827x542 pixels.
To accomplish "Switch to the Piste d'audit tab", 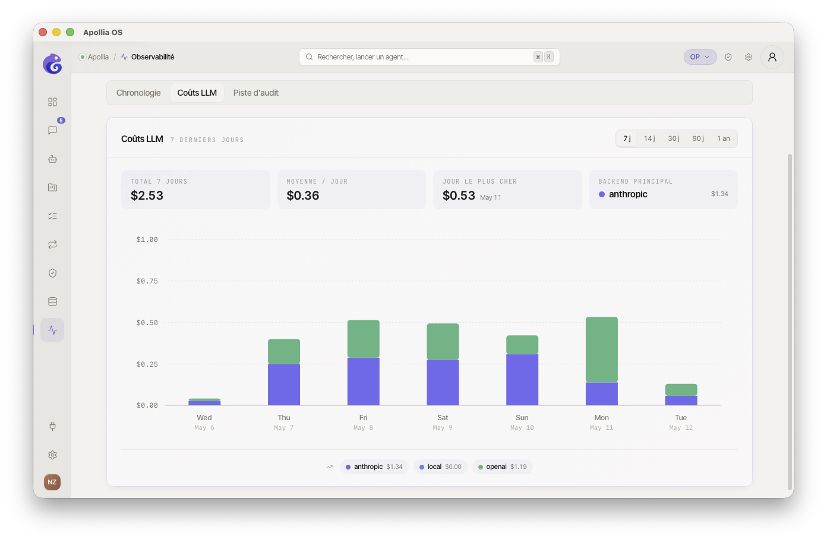I will 255,93.
